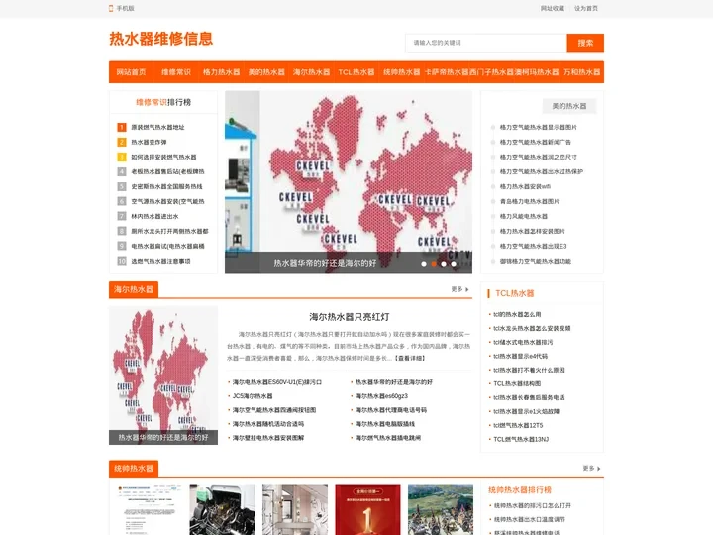The width and height of the screenshot is (713, 535).
Task: Click the rank 1 badge beside 原装燃气热水器地址
Action: point(122,127)
